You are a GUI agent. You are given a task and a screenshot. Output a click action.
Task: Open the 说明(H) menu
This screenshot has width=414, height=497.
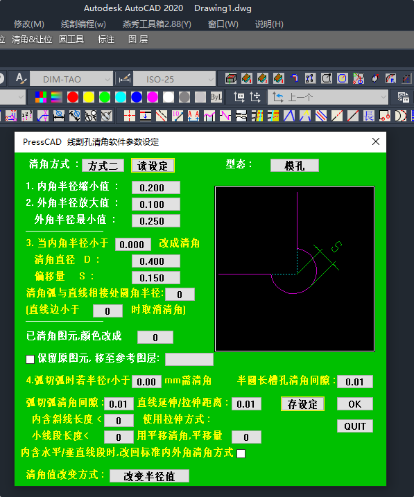(269, 24)
